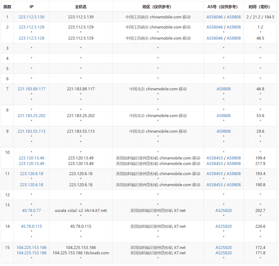Click the IP column header
This screenshot has height=266, width=279.
[x=31, y=7]
